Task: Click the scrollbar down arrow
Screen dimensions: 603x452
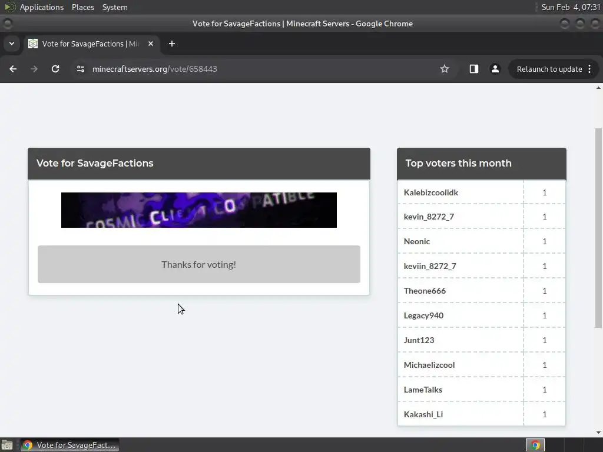Action: click(x=598, y=433)
